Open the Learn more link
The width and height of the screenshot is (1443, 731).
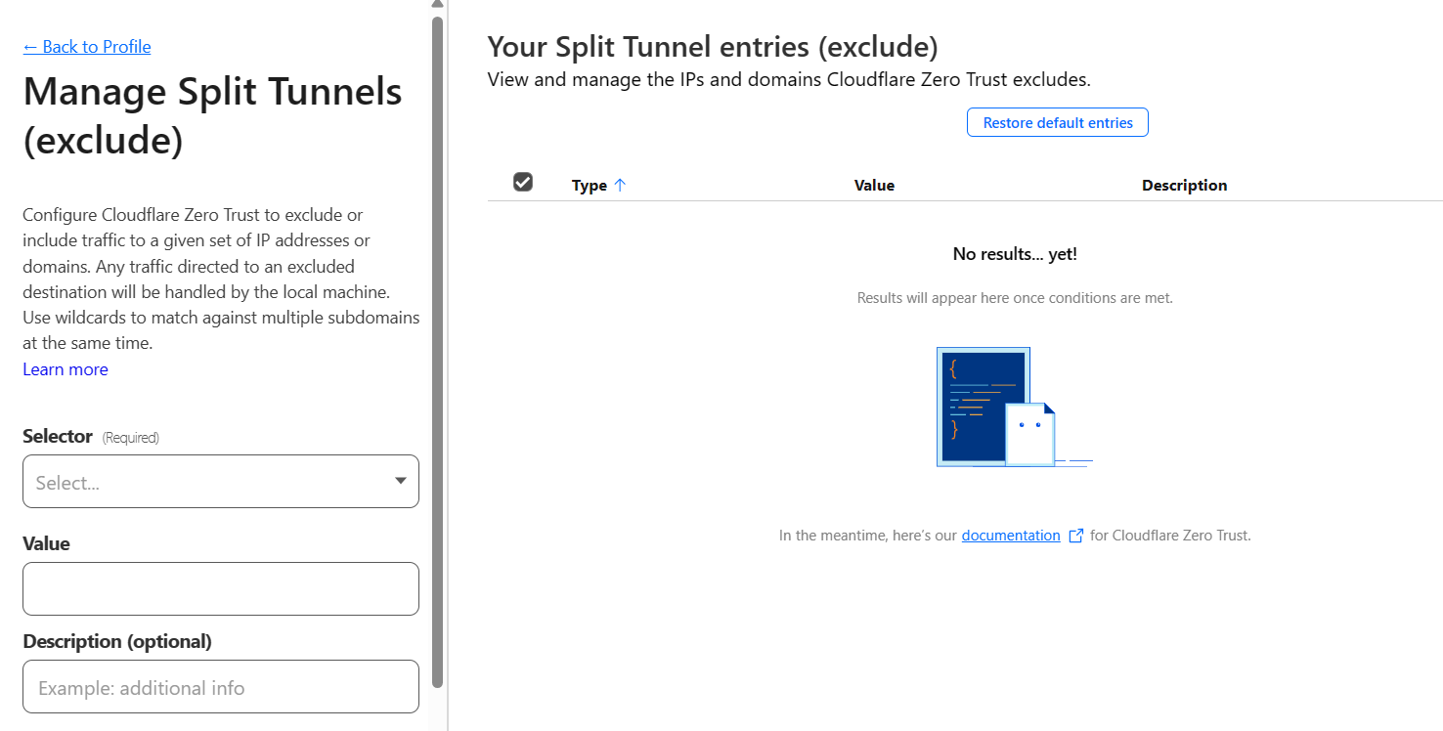(66, 369)
